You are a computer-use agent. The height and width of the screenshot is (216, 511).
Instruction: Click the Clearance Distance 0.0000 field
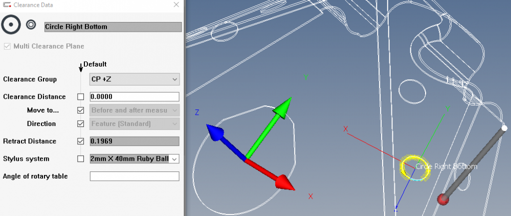[135, 97]
